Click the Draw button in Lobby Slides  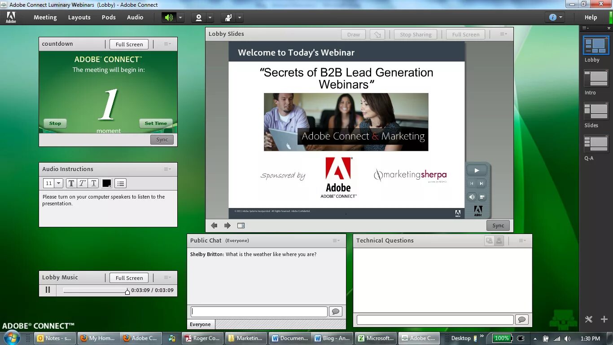point(354,35)
